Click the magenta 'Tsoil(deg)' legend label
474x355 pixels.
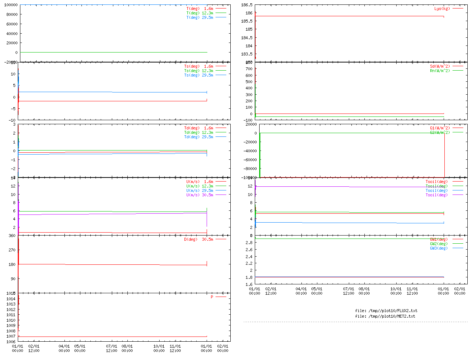(437, 195)
